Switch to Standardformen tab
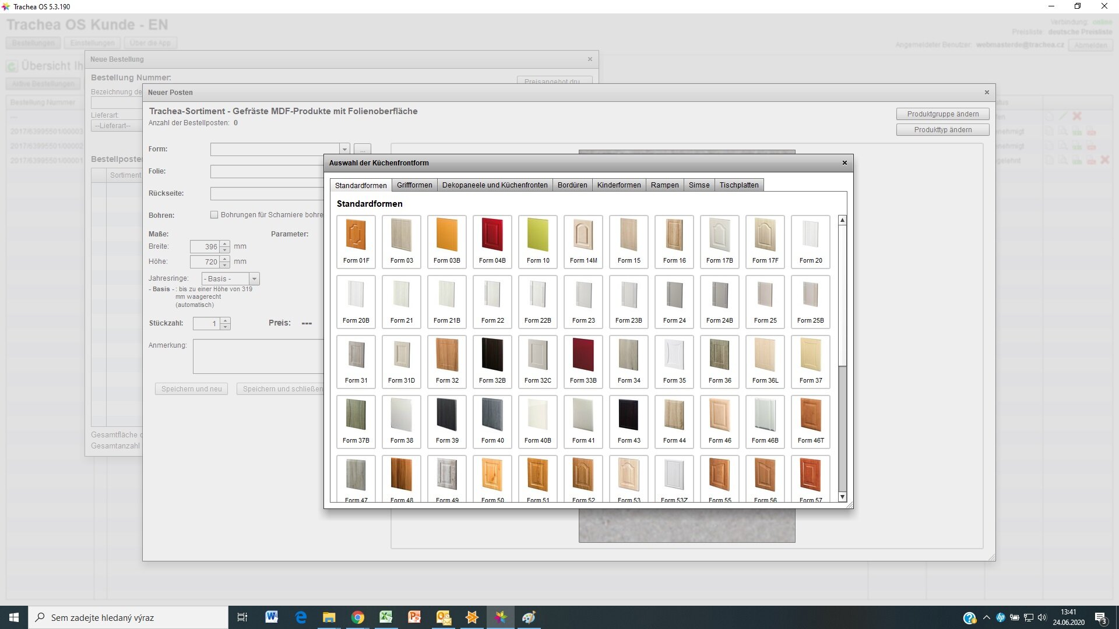The height and width of the screenshot is (629, 1119). pyautogui.click(x=361, y=185)
